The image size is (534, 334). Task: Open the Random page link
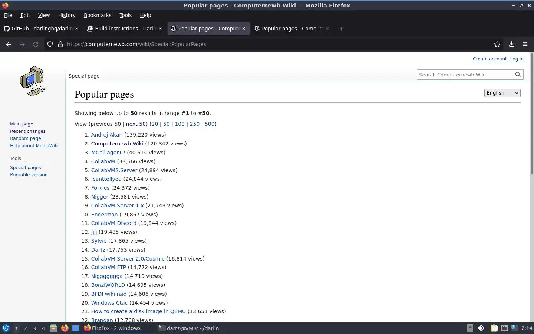[x=26, y=138]
